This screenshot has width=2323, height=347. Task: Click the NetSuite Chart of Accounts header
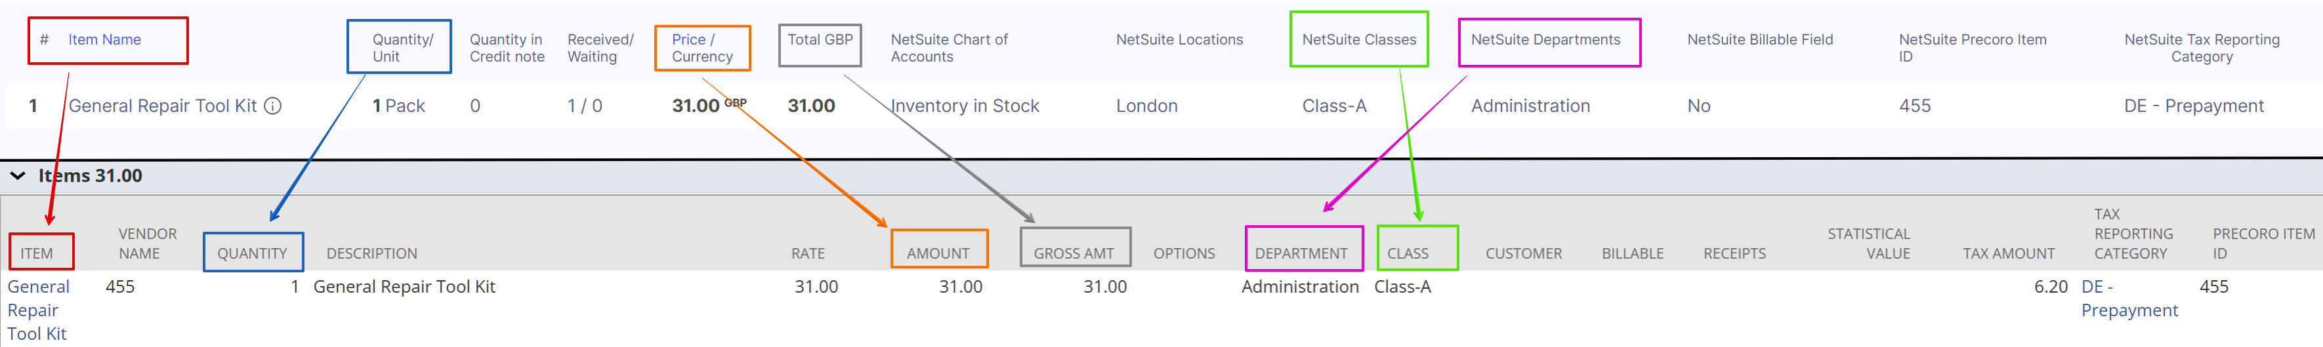tap(949, 48)
